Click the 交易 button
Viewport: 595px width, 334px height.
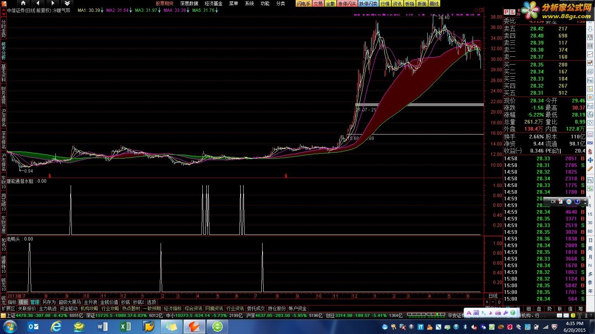pos(318,4)
